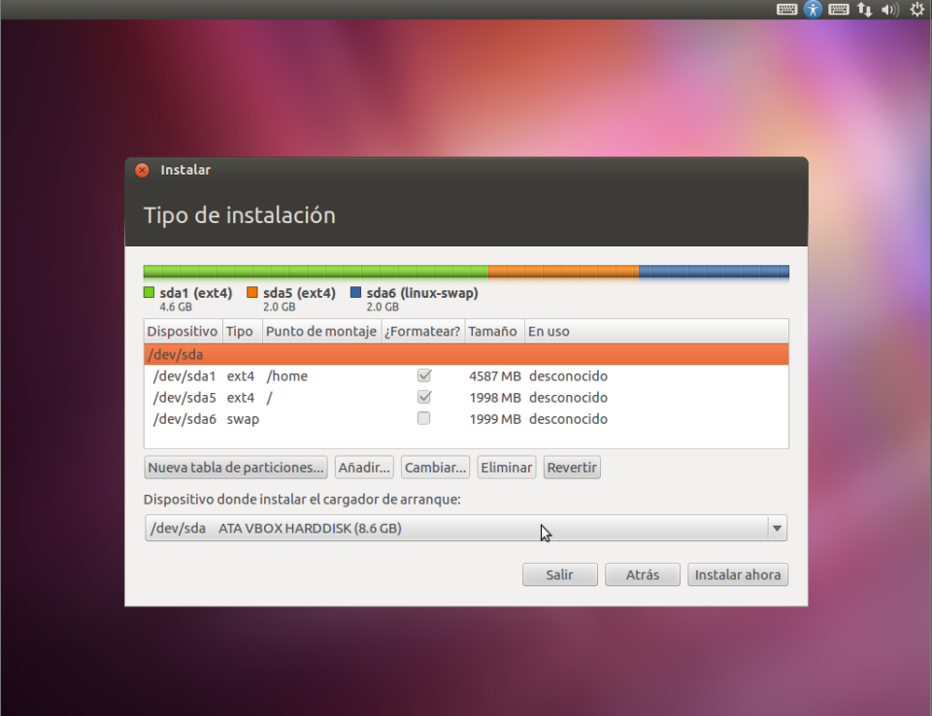Select the orange sda5 segment in partition bar
Viewport: 932px width, 716px height.
tap(563, 272)
